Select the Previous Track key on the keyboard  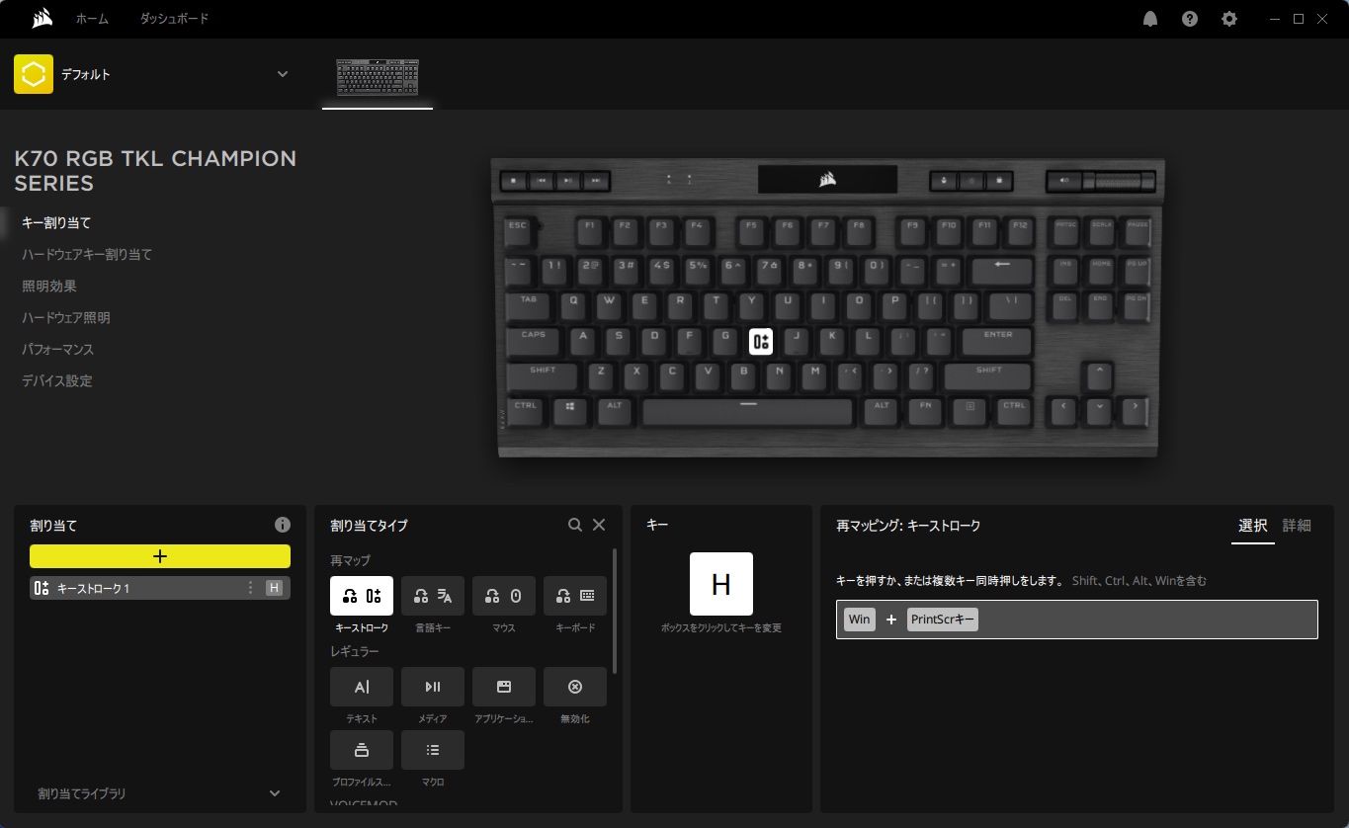[541, 181]
